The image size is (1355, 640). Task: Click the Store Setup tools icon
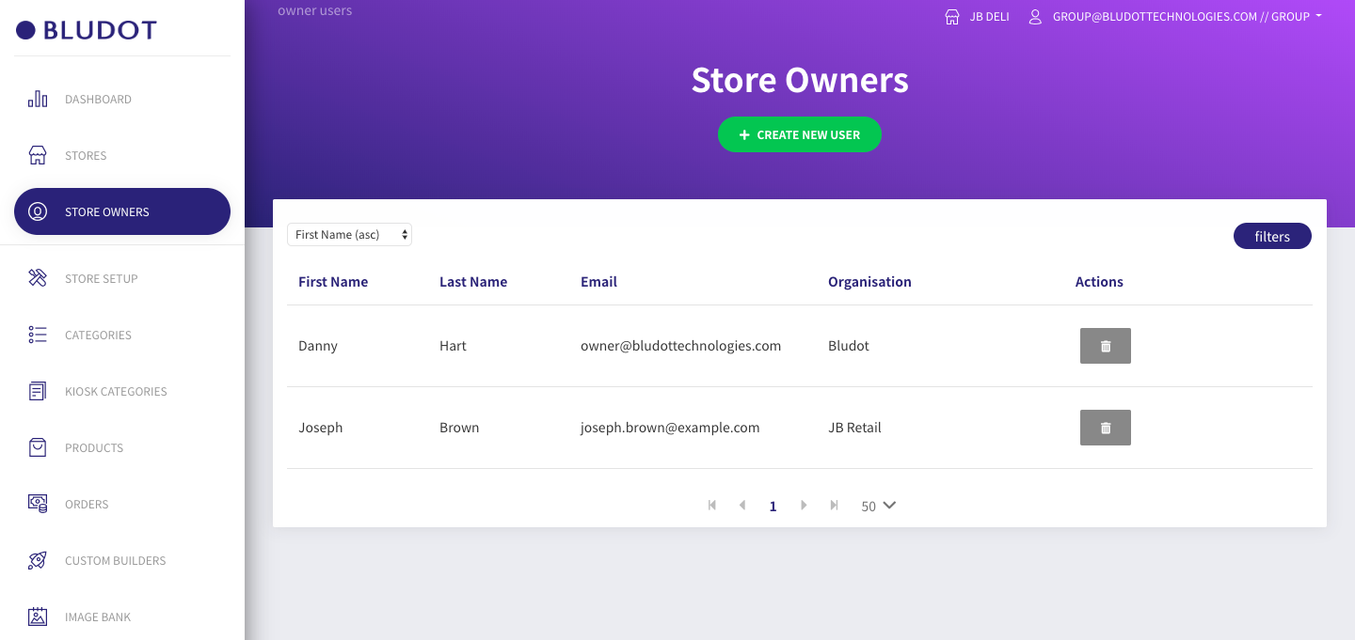point(38,278)
